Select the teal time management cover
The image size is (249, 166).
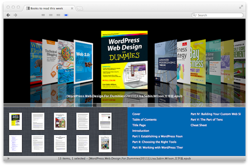(x=213, y=62)
